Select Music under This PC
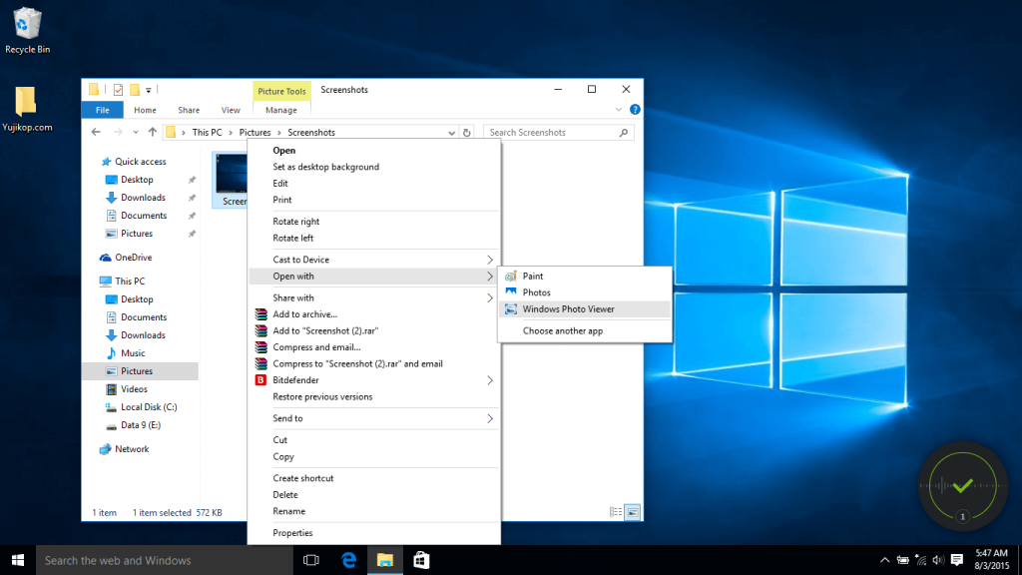This screenshot has height=575, width=1022. [x=133, y=353]
